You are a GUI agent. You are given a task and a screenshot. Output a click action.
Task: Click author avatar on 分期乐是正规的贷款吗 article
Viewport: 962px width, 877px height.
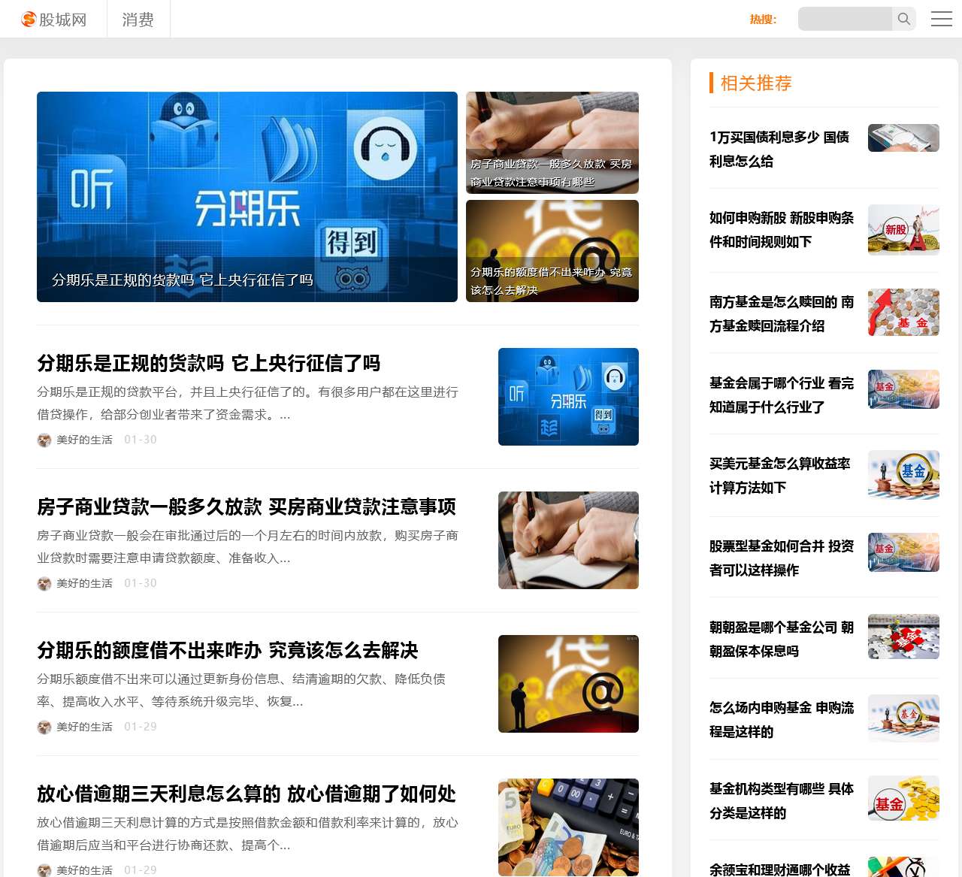(44, 440)
